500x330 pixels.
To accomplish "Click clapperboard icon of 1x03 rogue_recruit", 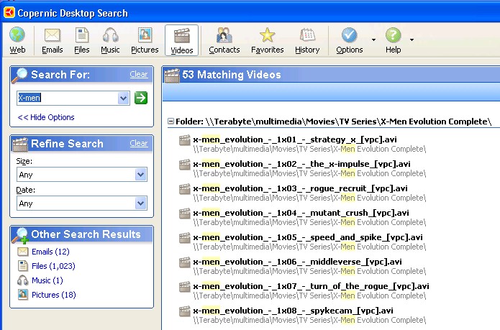I will click(x=185, y=189).
